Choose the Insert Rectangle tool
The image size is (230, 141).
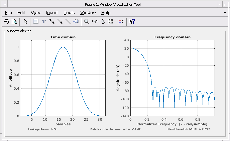(36, 21)
